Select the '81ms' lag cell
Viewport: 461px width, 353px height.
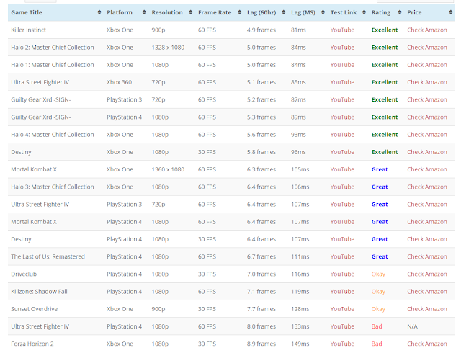click(x=298, y=30)
